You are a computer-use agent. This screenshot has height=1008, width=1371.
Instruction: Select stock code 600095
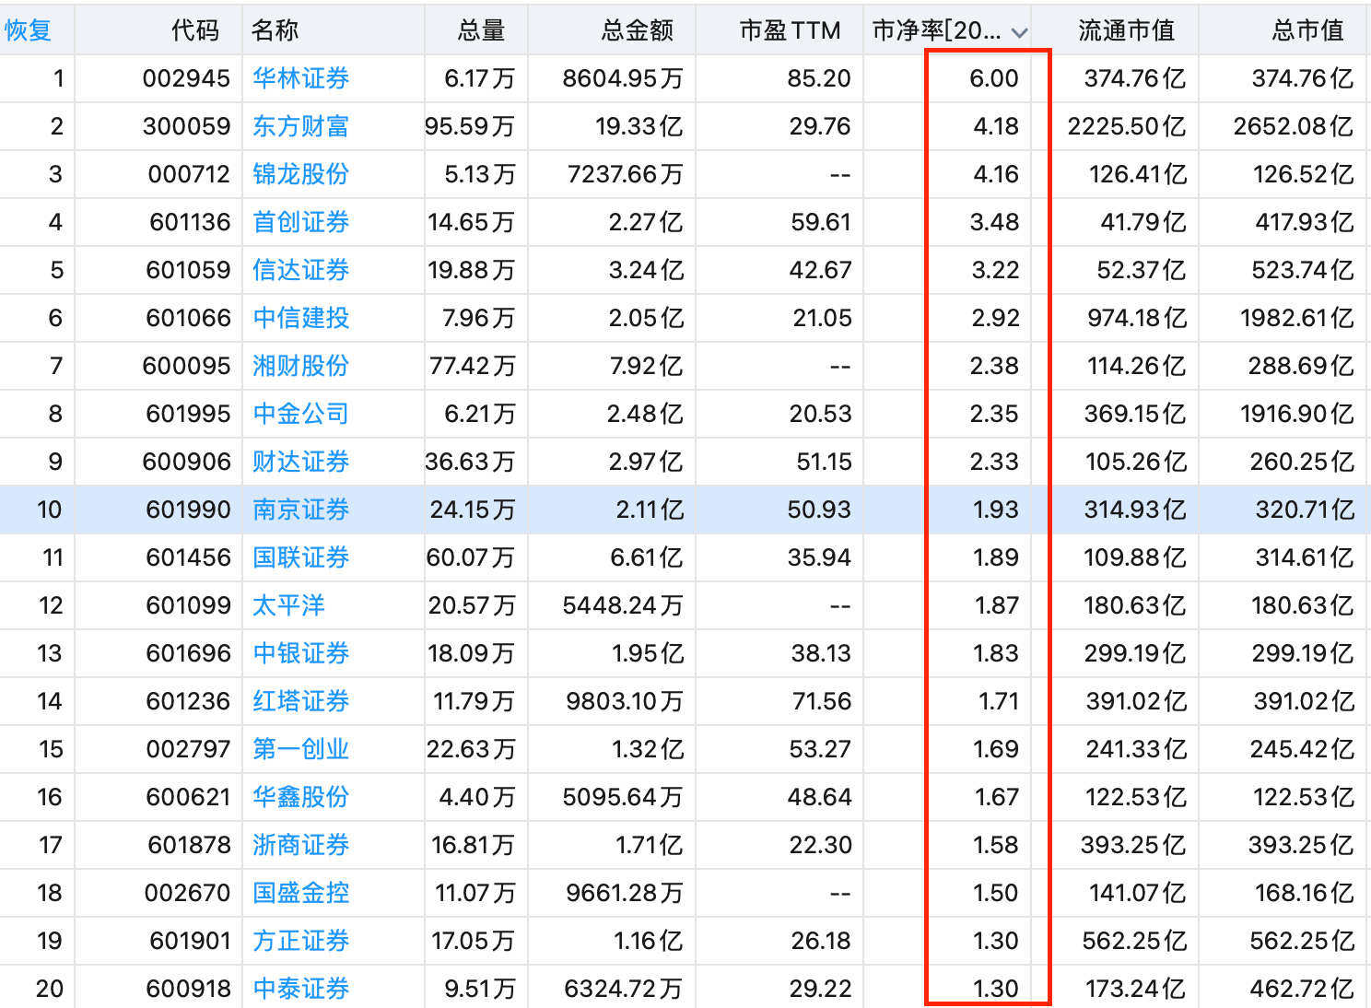pos(186,366)
